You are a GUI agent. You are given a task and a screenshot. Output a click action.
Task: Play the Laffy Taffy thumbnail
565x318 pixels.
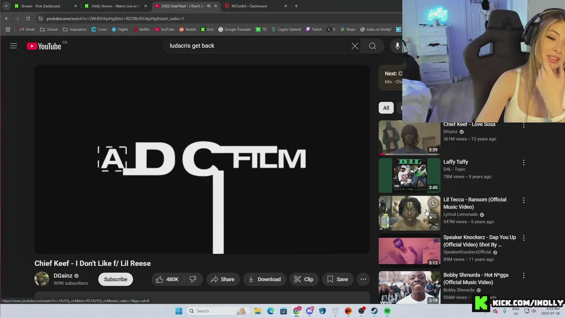tap(410, 175)
